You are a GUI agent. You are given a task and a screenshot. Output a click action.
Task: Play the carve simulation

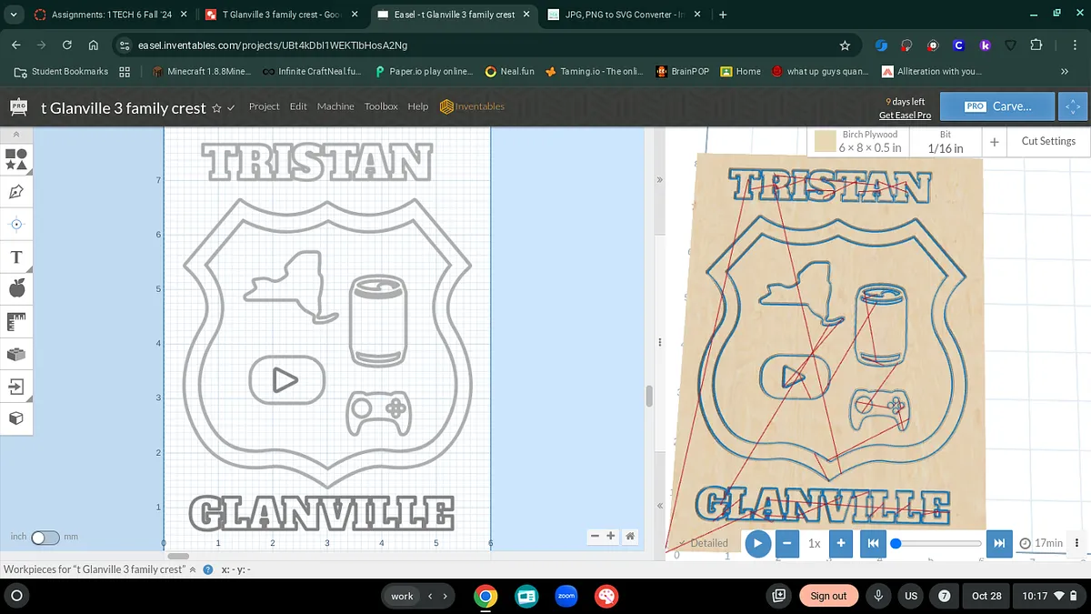pyautogui.click(x=756, y=543)
